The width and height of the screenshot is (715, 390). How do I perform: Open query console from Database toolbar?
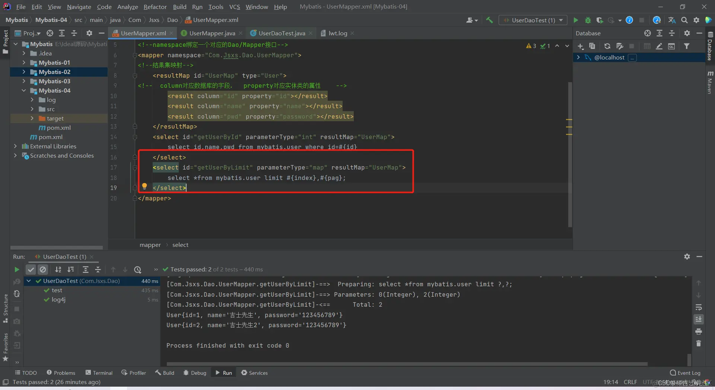(671, 46)
